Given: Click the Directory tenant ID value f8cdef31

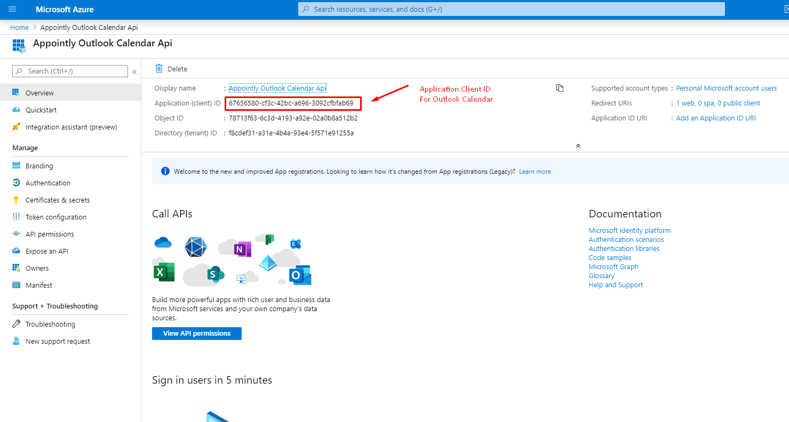Looking at the screenshot, I should [291, 133].
